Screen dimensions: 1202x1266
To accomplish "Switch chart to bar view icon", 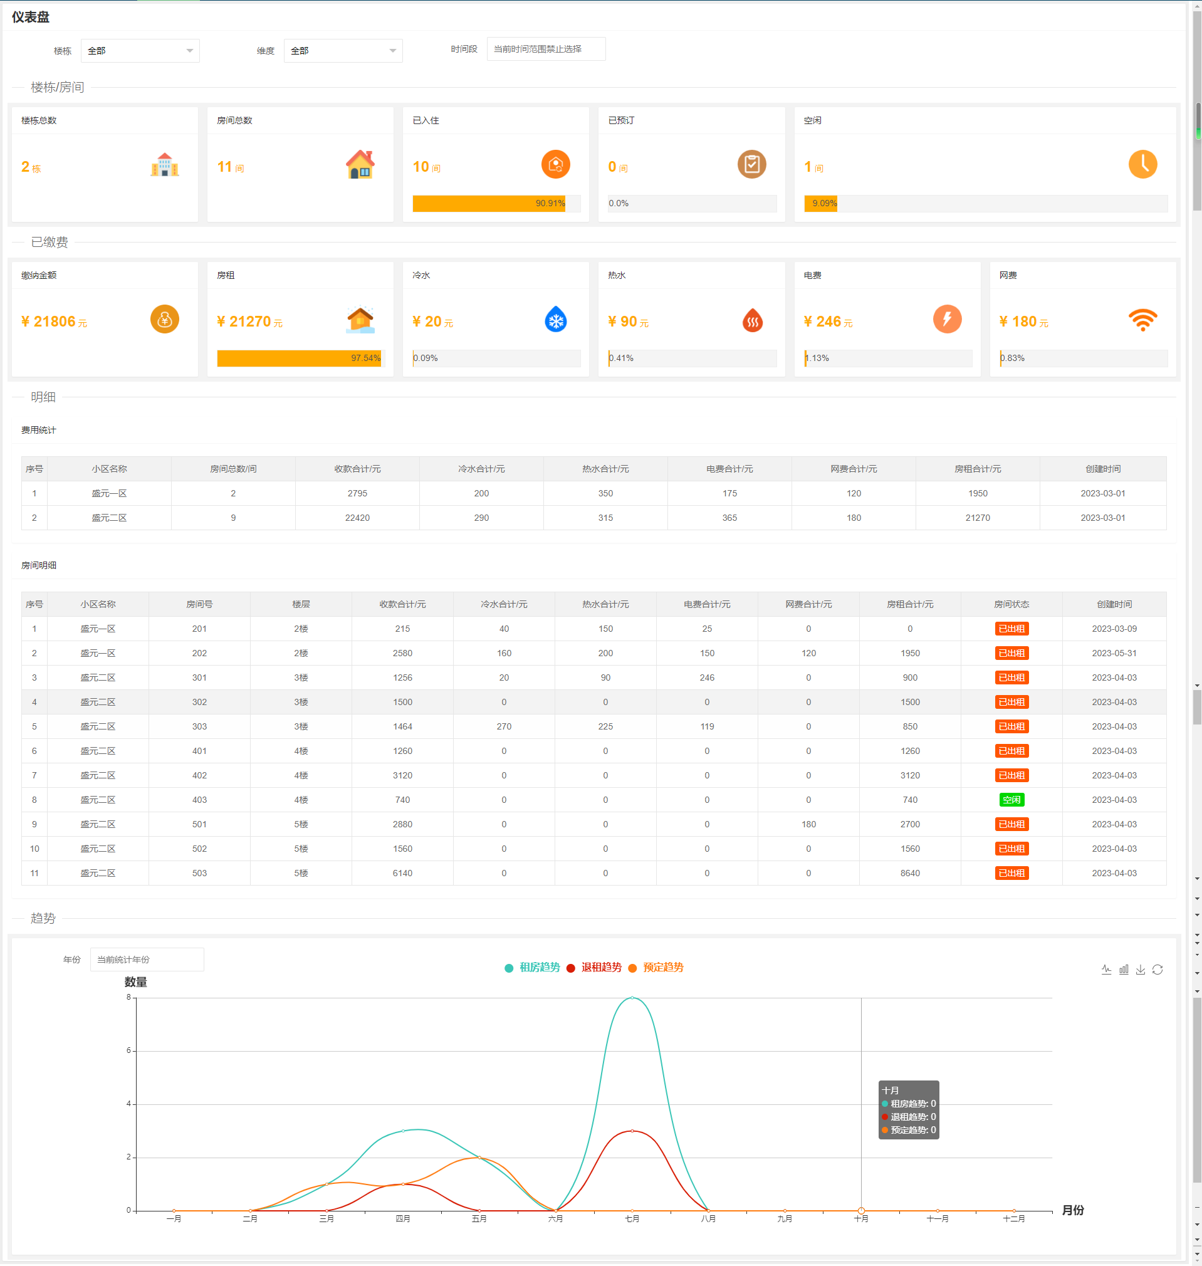I will (x=1124, y=970).
